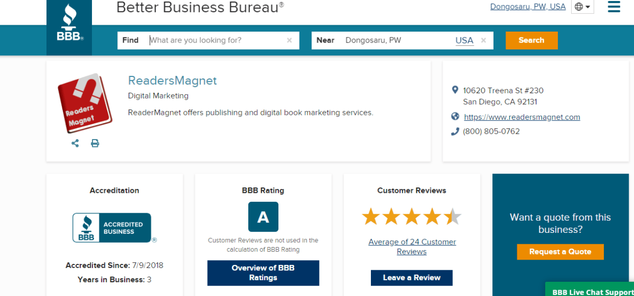The width and height of the screenshot is (634, 296).
Task: Click the customer reviews star rating
Action: [x=412, y=216]
